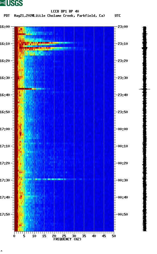Click the date label 'May21,2020'
This screenshot has height=254, width=157.
(24, 16)
